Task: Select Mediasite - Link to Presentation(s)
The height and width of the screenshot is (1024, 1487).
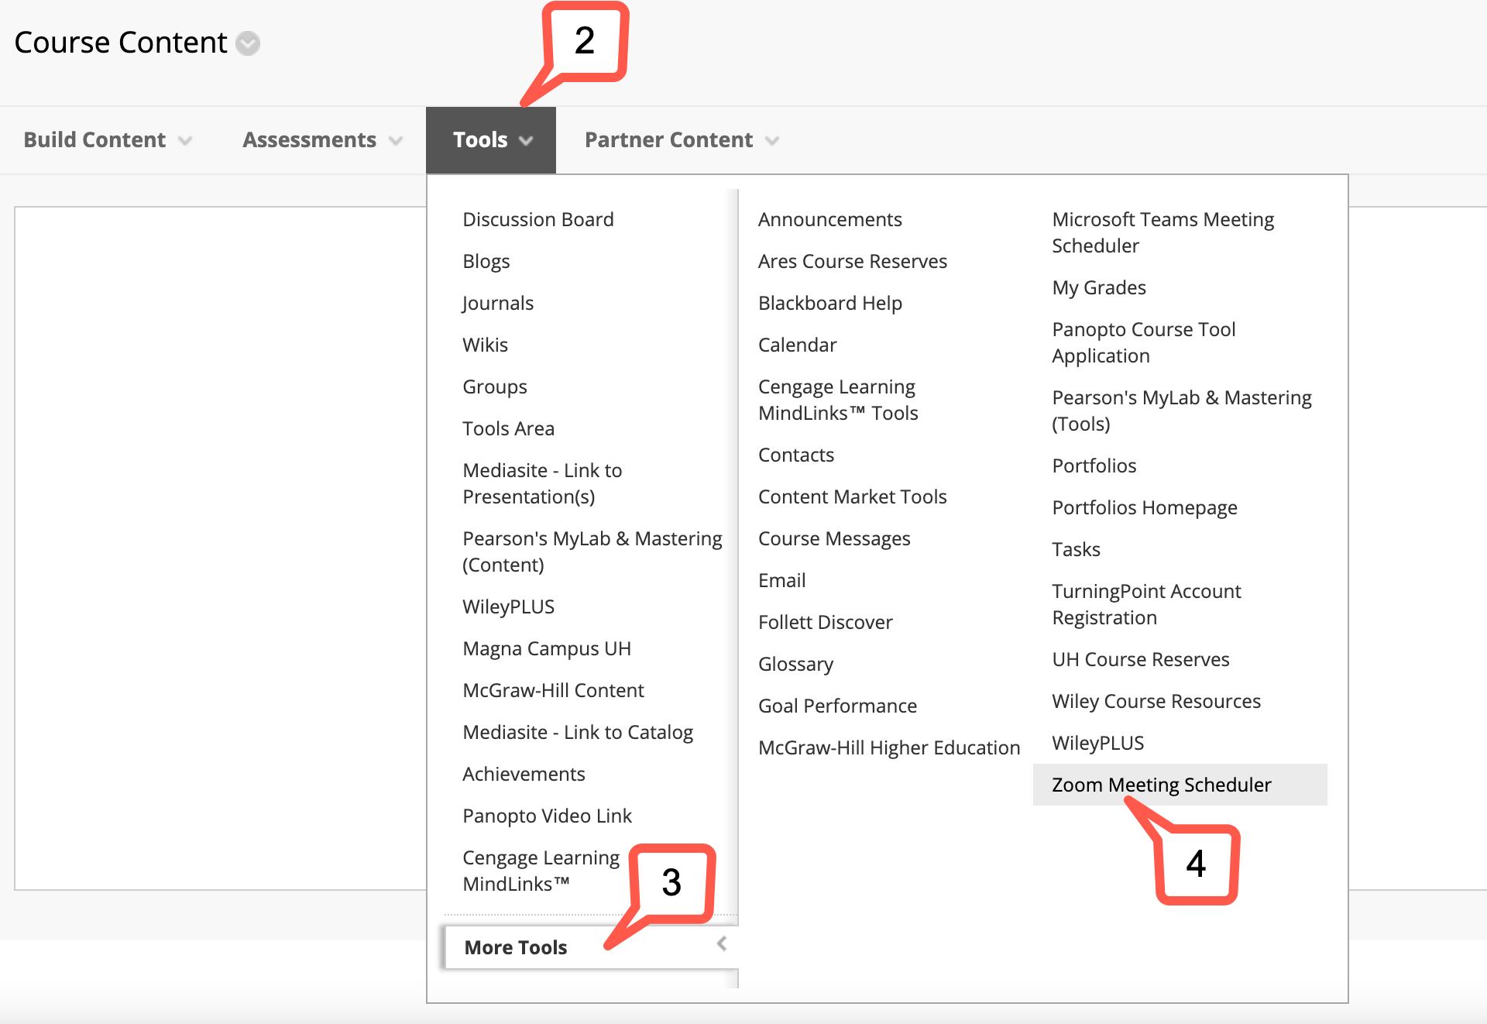Action: [x=542, y=483]
